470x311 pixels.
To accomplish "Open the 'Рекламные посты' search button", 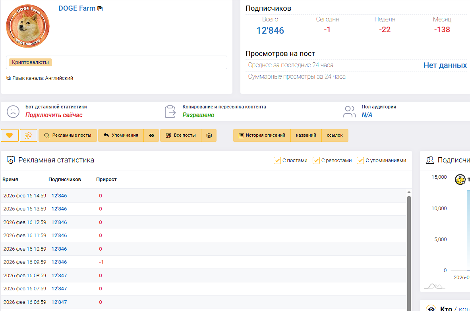I will tap(68, 135).
